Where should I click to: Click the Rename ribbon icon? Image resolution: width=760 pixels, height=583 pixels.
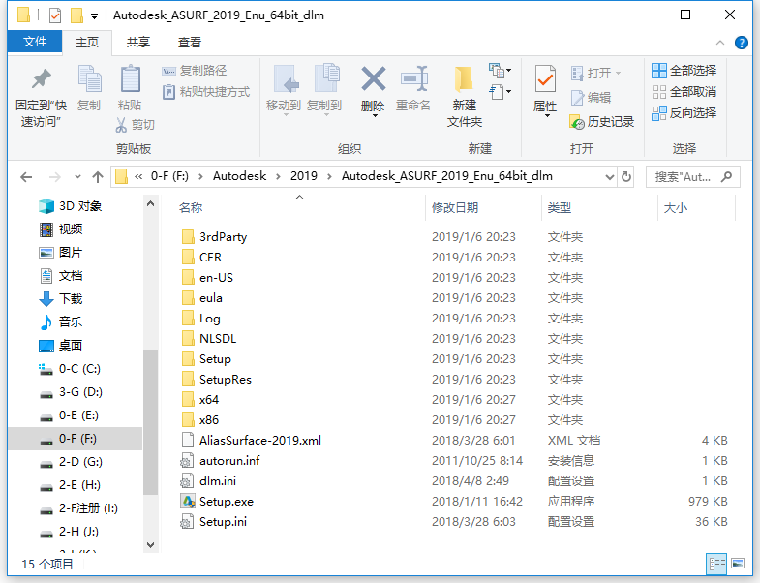[414, 79]
